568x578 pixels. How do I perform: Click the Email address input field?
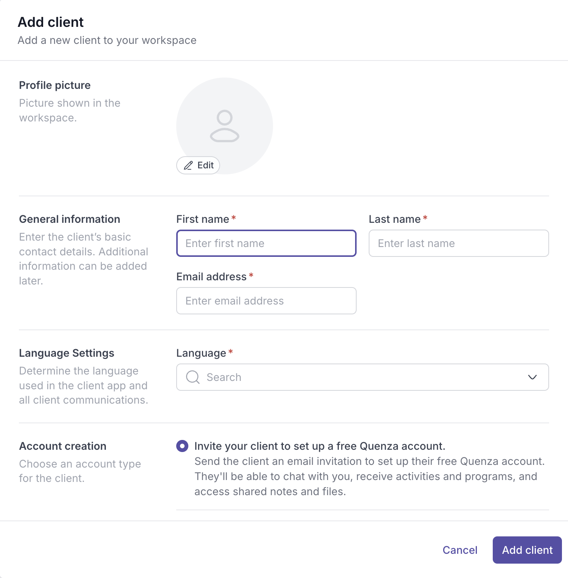click(x=266, y=301)
